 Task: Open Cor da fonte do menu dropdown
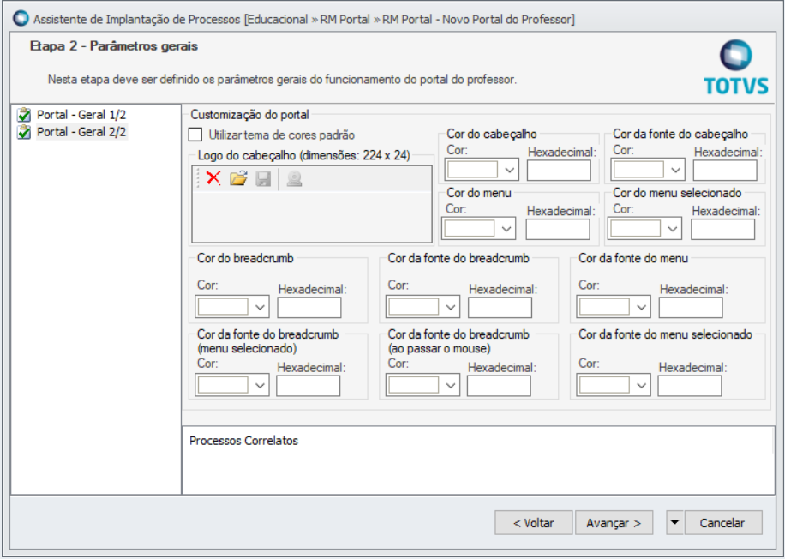click(x=639, y=307)
